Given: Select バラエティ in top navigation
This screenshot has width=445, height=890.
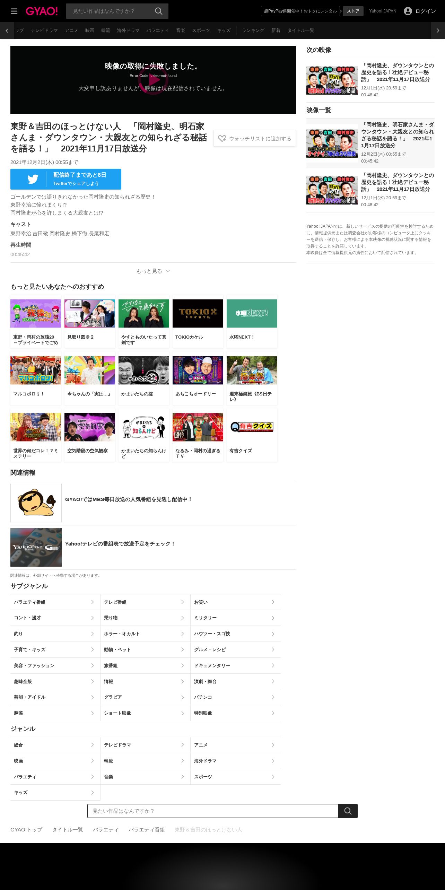Looking at the screenshot, I should coord(158,30).
